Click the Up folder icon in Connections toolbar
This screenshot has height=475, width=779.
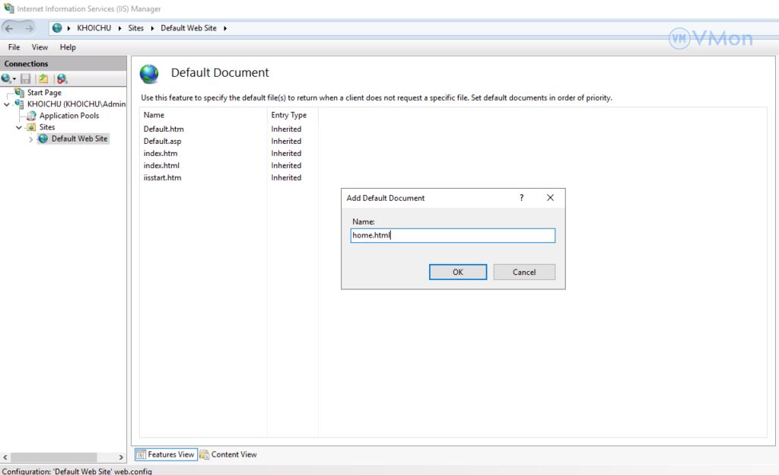coord(44,79)
